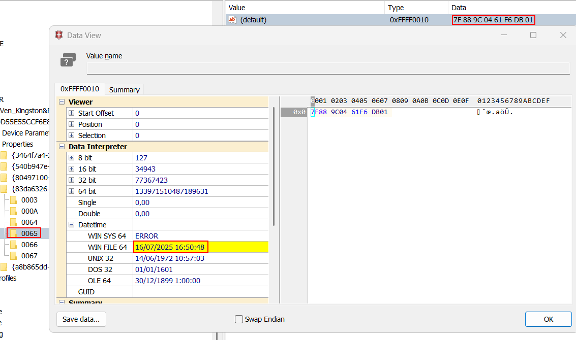Switch to the Summary tab
Image resolution: width=576 pixels, height=340 pixels.
pyautogui.click(x=124, y=89)
